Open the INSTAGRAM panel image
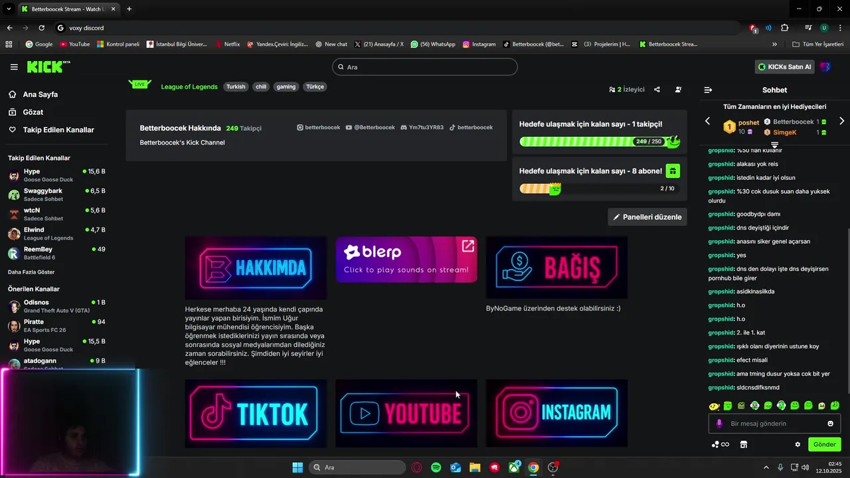Screen dimensions: 850x478 pos(556,414)
